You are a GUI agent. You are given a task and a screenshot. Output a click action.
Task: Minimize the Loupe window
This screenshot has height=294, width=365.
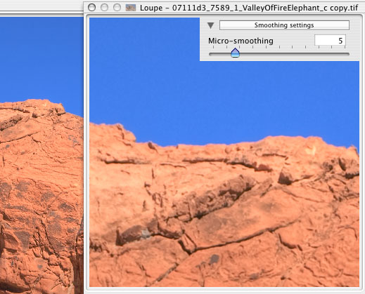click(104, 8)
